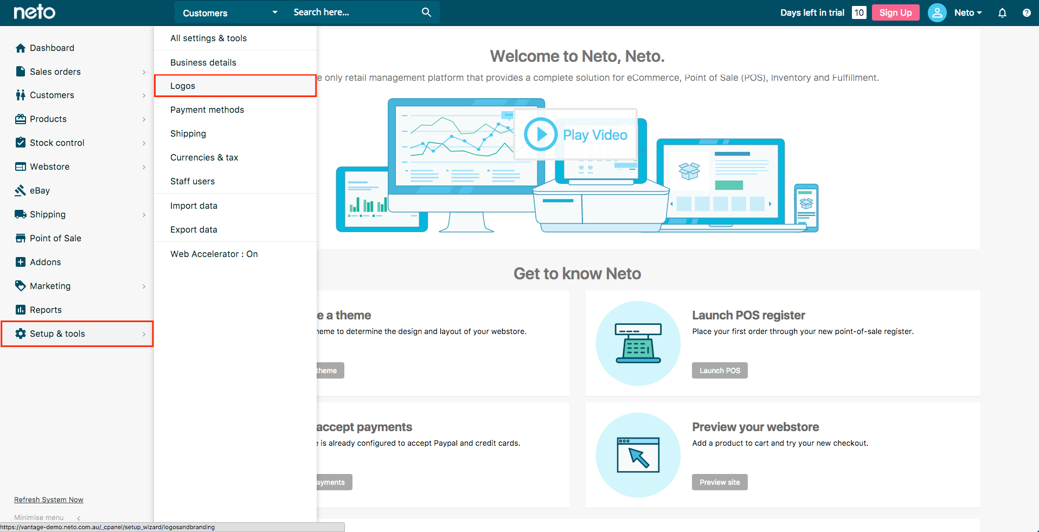The image size is (1039, 532).
Task: Click the Preview site button
Action: (720, 482)
